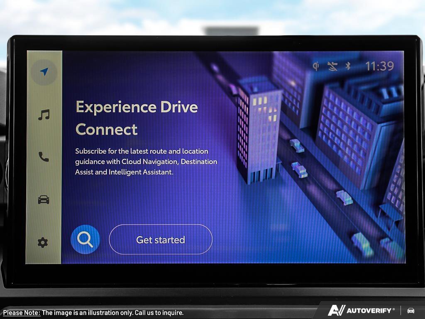Click the Experience Drive Connect heading
Screen dimensions: 425x319
click(137, 118)
